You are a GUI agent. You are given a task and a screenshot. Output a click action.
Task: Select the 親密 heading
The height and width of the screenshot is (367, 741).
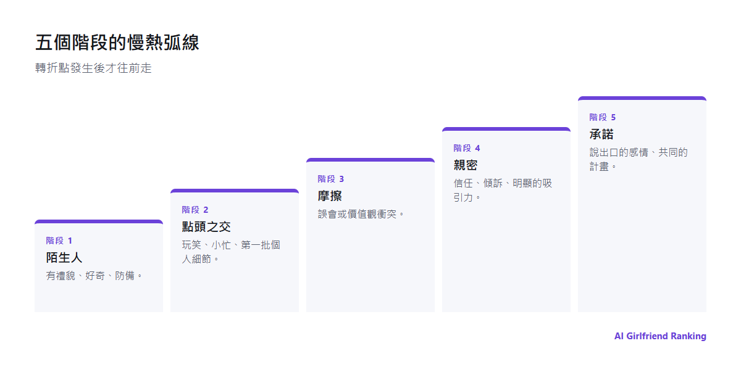(x=466, y=165)
